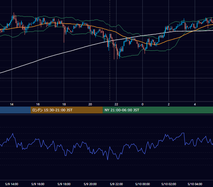Click the blue session band before London
The image size is (213, 187).
(x=15, y=110)
